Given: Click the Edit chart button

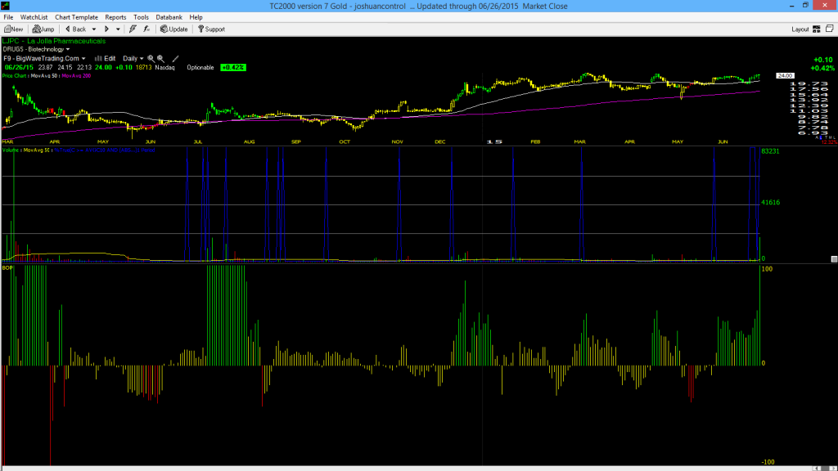Looking at the screenshot, I should click(106, 59).
